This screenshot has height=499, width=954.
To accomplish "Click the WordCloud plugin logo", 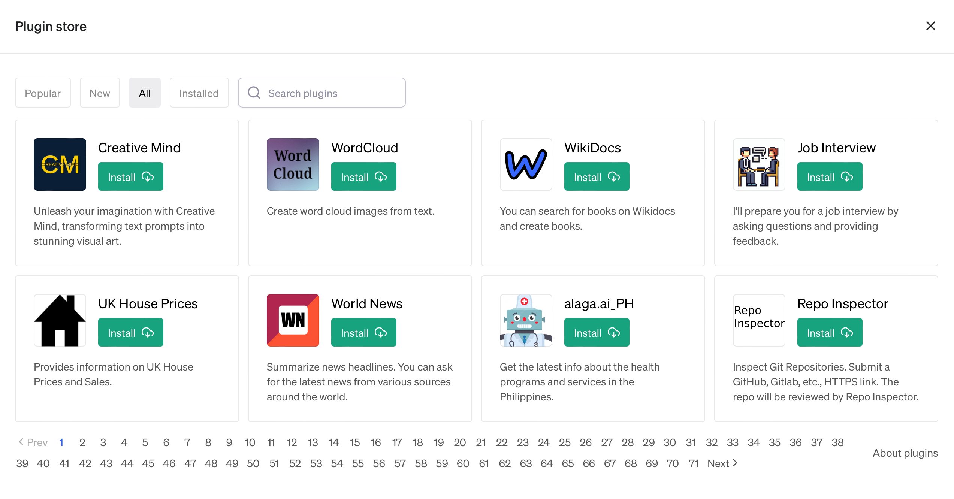I will coord(293,164).
